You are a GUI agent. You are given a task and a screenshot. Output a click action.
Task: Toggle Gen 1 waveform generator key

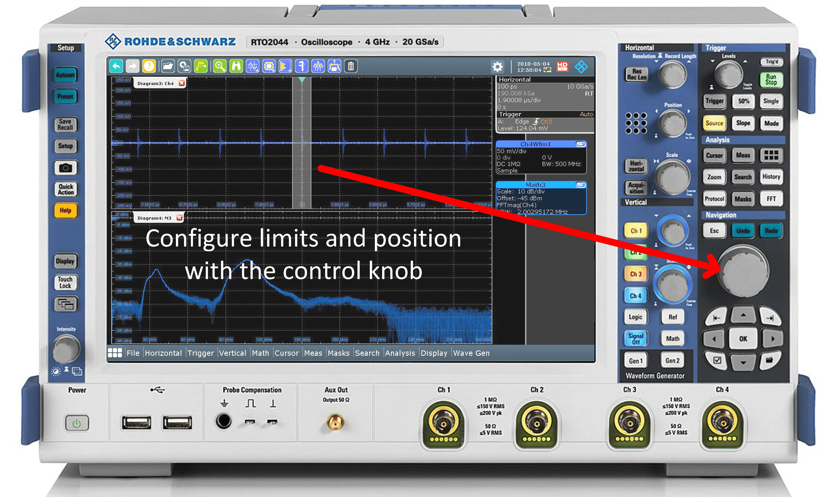pos(636,361)
